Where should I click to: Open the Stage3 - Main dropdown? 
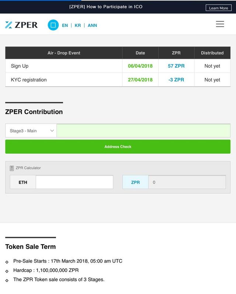click(x=31, y=131)
